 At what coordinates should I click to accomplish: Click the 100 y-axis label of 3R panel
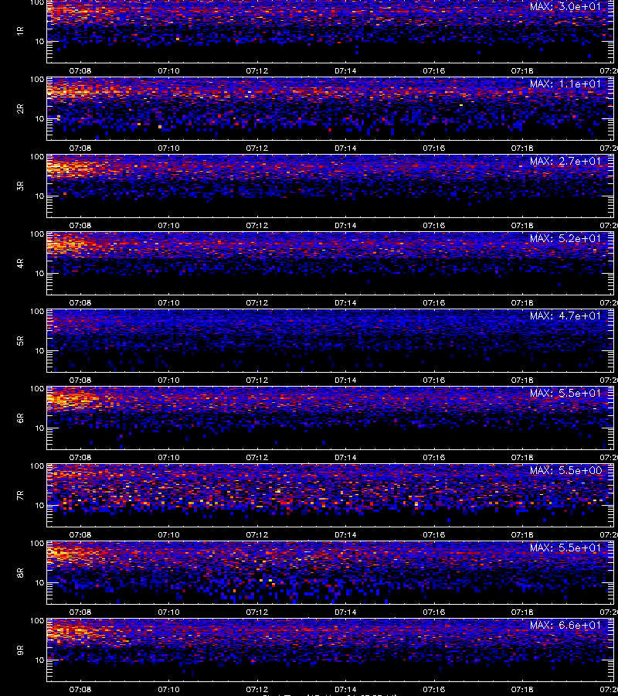click(37, 157)
